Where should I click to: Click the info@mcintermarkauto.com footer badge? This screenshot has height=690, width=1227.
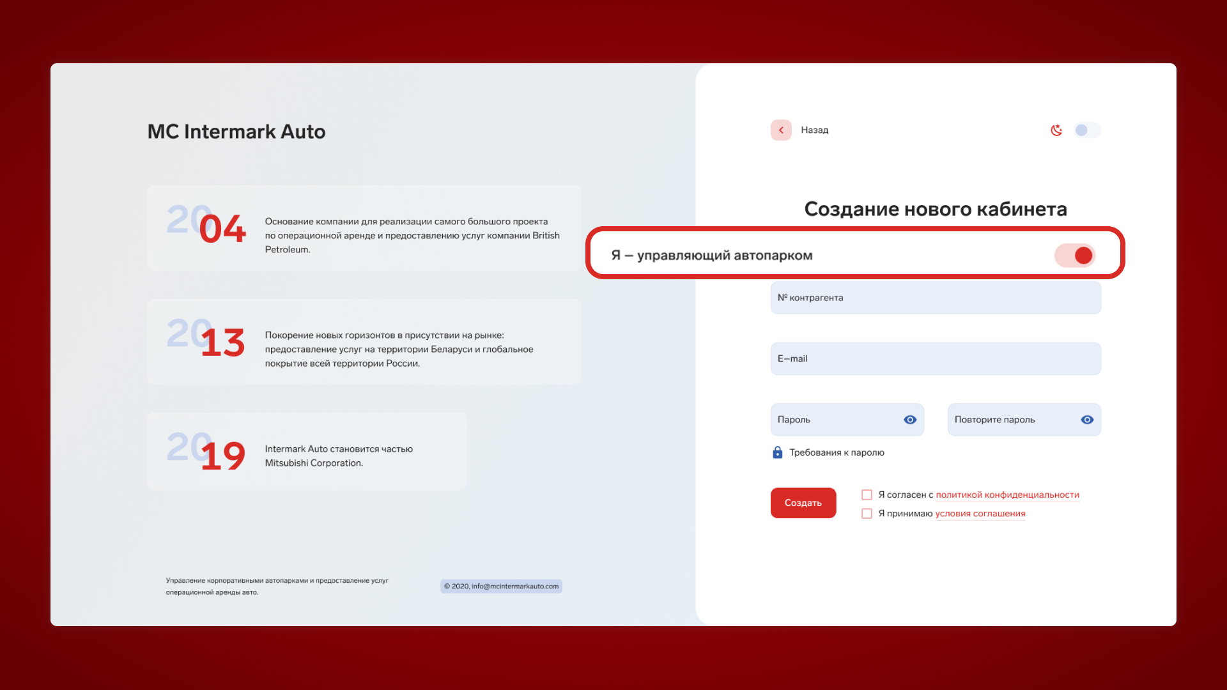pyautogui.click(x=501, y=586)
